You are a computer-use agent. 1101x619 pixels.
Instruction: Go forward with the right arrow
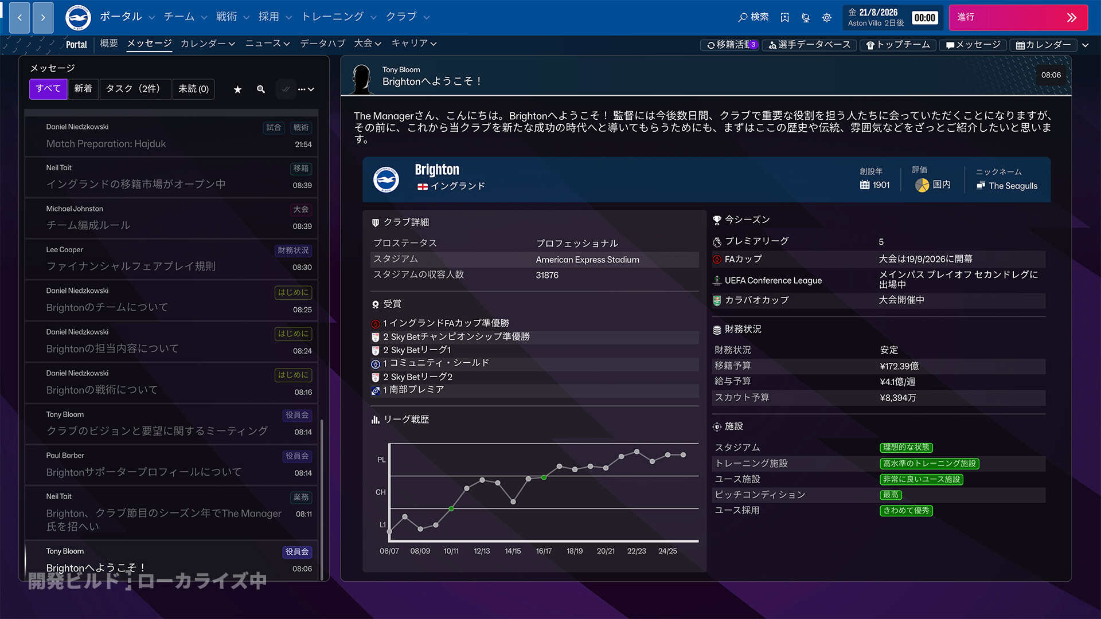tap(43, 17)
